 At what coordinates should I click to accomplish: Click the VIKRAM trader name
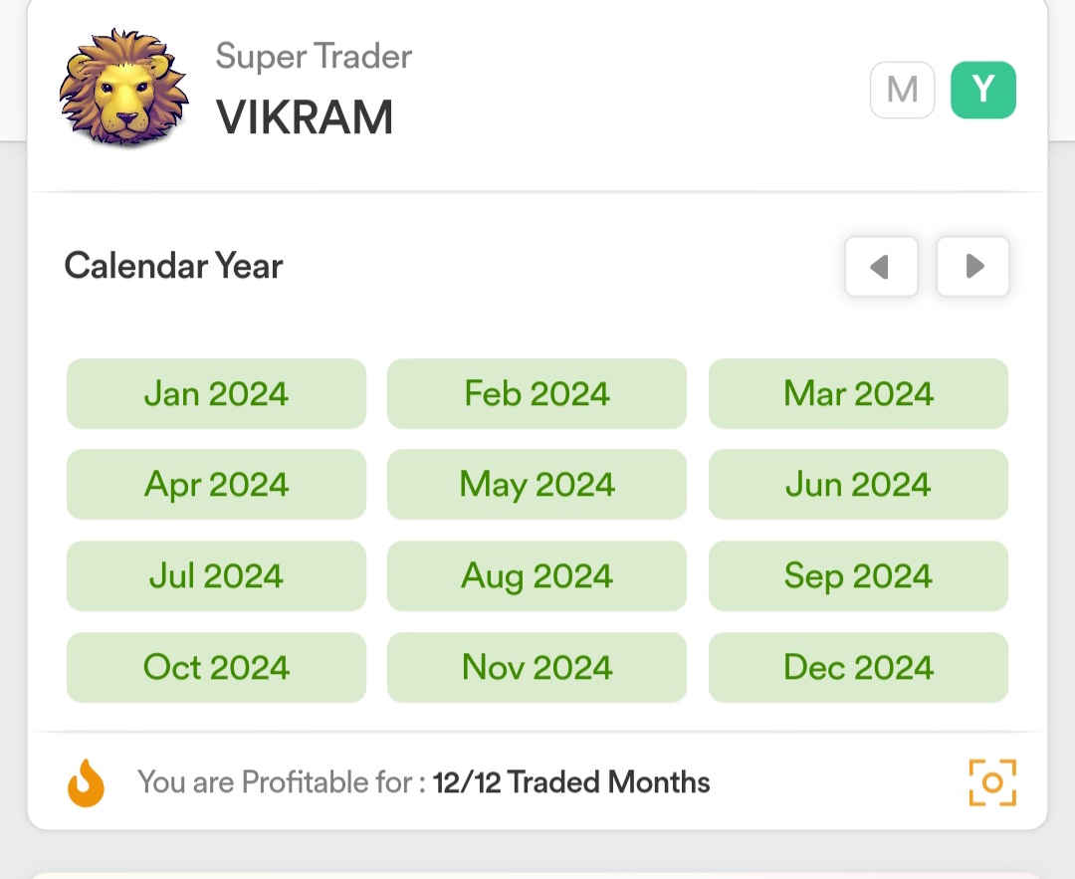coord(306,117)
